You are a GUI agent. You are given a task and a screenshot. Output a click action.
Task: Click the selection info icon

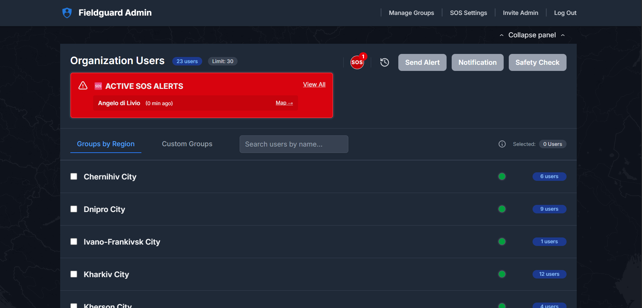502,144
